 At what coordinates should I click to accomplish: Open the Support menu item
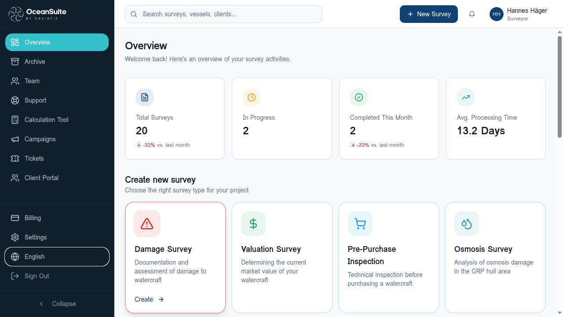(x=57, y=100)
